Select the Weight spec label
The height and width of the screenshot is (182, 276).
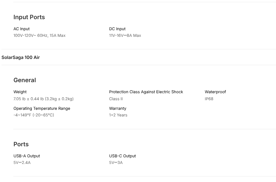click(20, 92)
